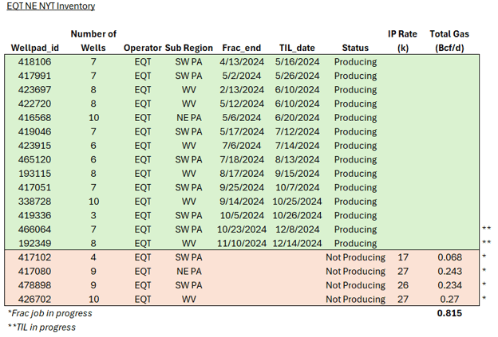The width and height of the screenshot is (498, 337).
Task: Select Frac_end date 5/2/2024
Action: pos(242,76)
